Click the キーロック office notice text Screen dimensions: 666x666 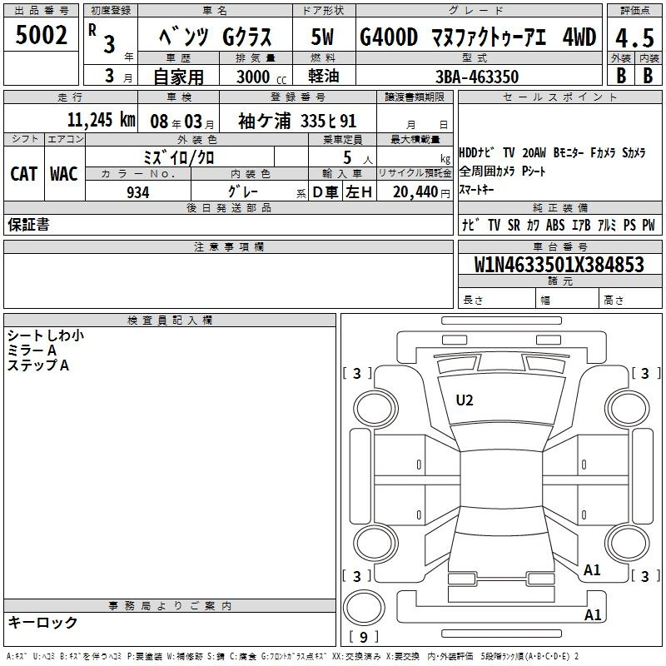[x=42, y=623]
